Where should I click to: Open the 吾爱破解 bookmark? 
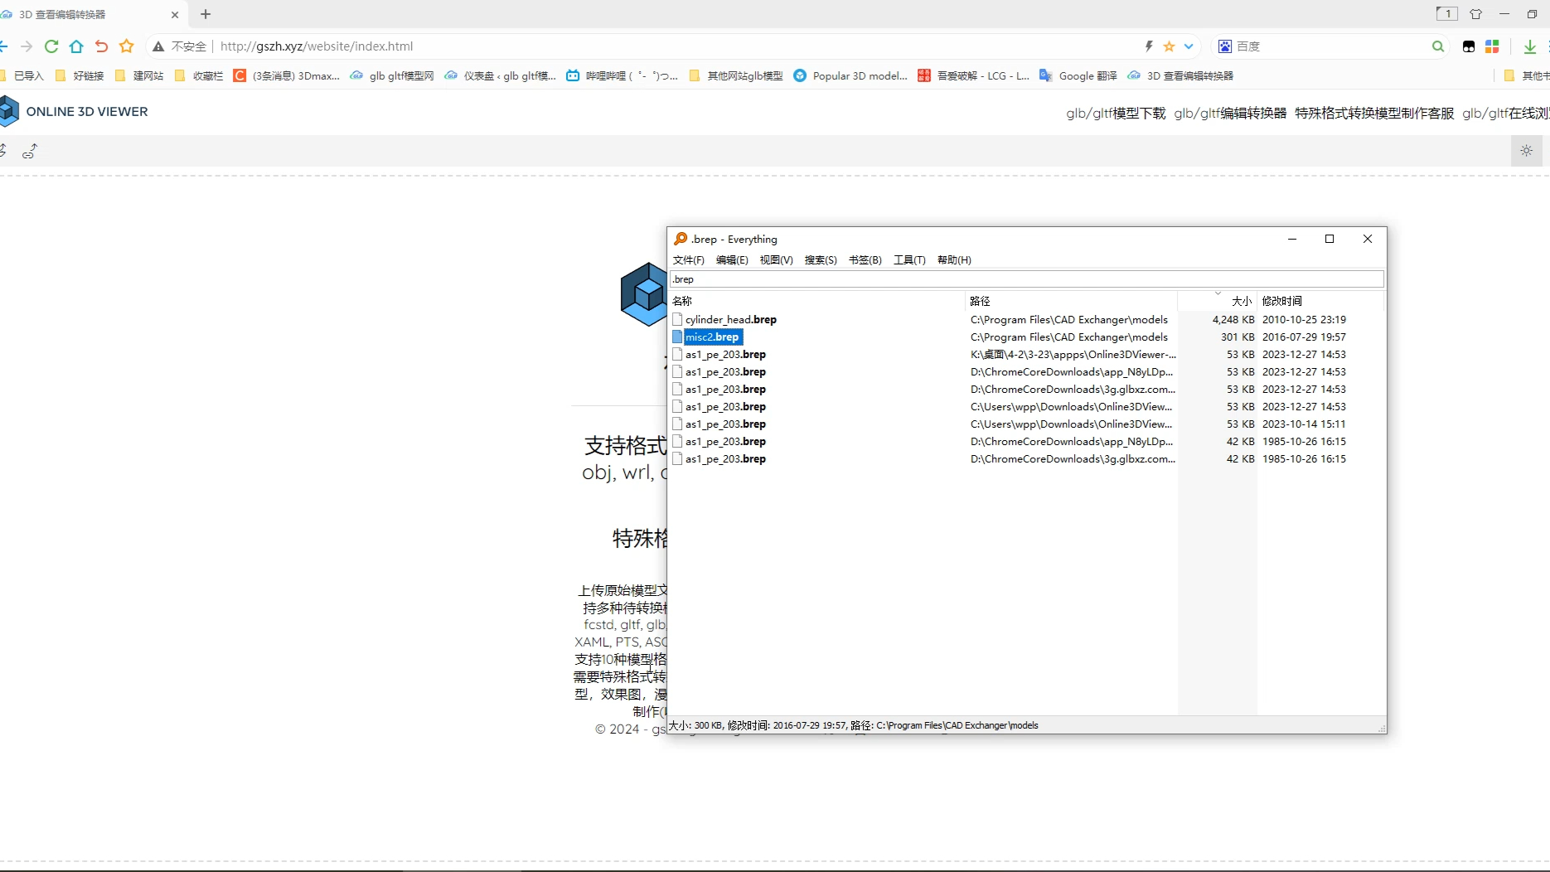[x=974, y=75]
